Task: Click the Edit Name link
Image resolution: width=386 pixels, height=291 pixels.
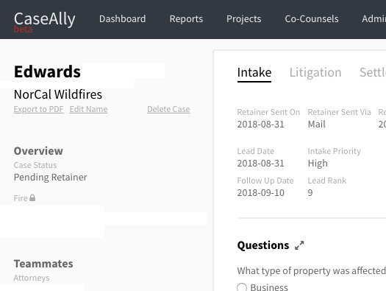Action: (88, 109)
